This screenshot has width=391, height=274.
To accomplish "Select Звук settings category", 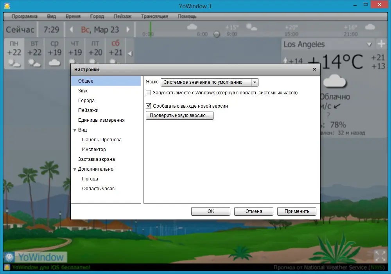I will (x=106, y=90).
